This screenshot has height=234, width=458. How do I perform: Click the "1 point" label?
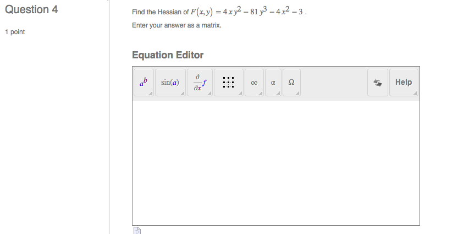(x=15, y=32)
